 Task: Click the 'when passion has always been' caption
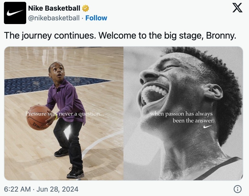pyautogui.click(x=182, y=117)
